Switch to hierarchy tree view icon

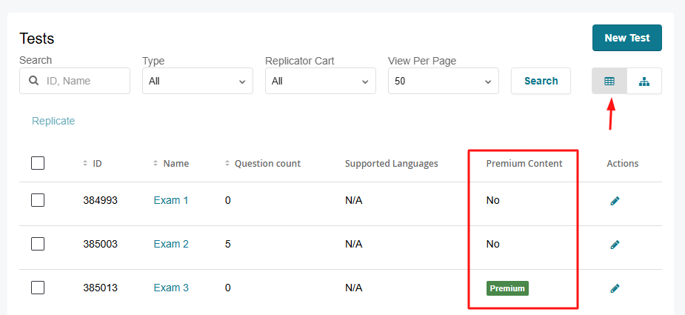(644, 81)
